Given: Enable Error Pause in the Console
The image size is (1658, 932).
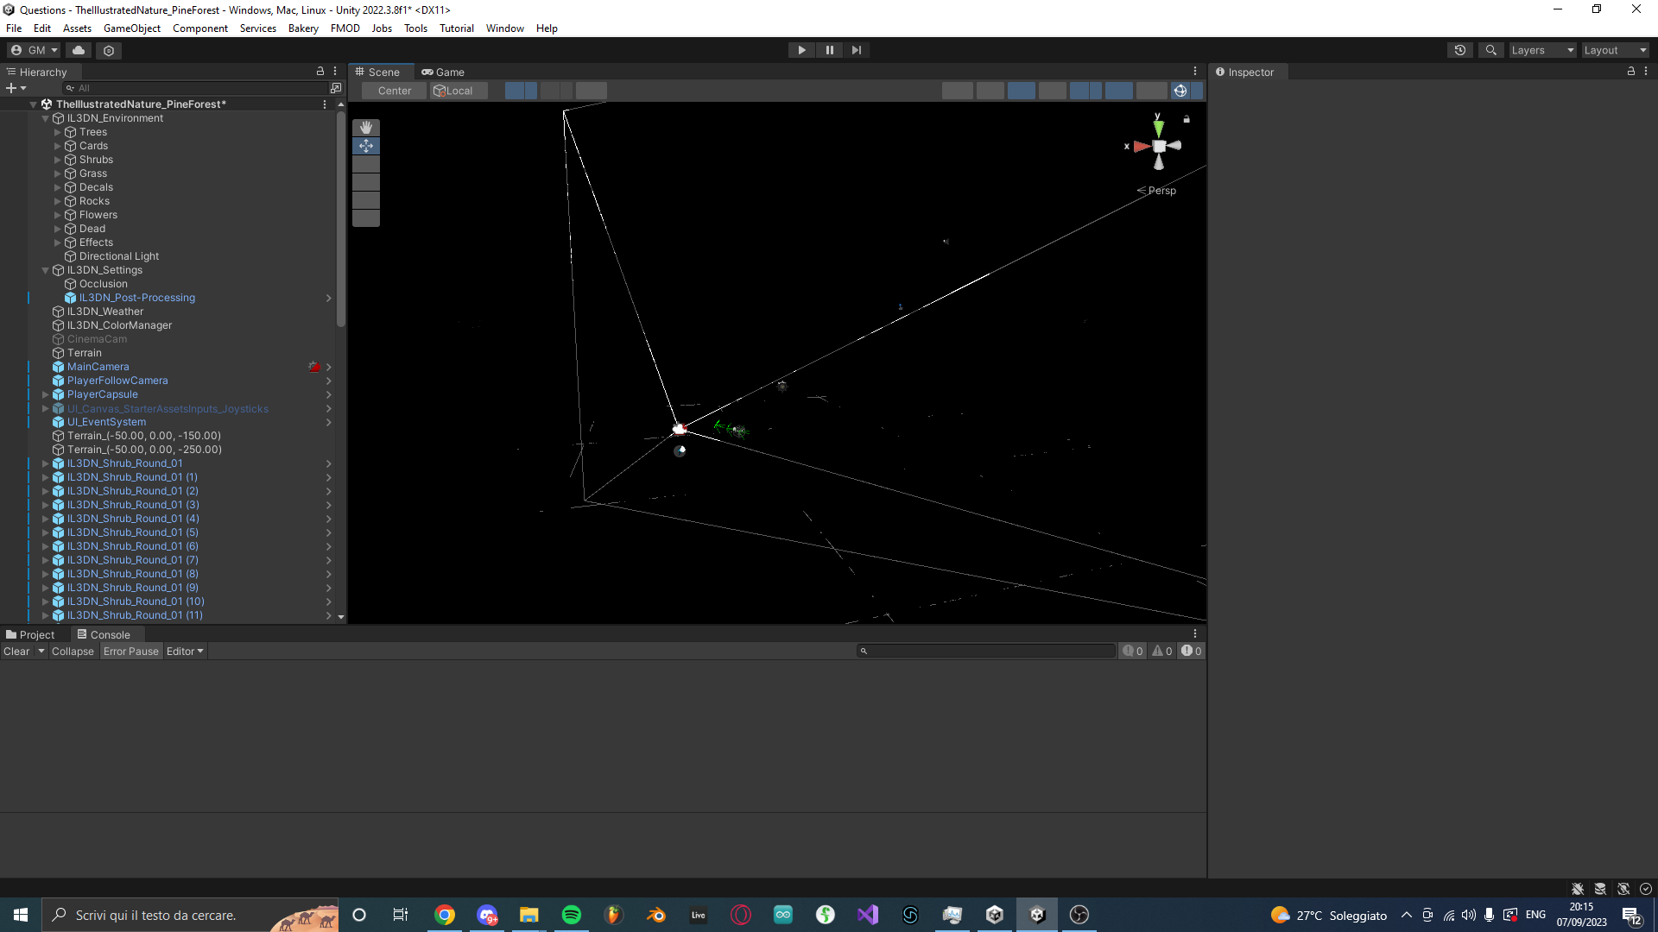Looking at the screenshot, I should click(x=130, y=651).
